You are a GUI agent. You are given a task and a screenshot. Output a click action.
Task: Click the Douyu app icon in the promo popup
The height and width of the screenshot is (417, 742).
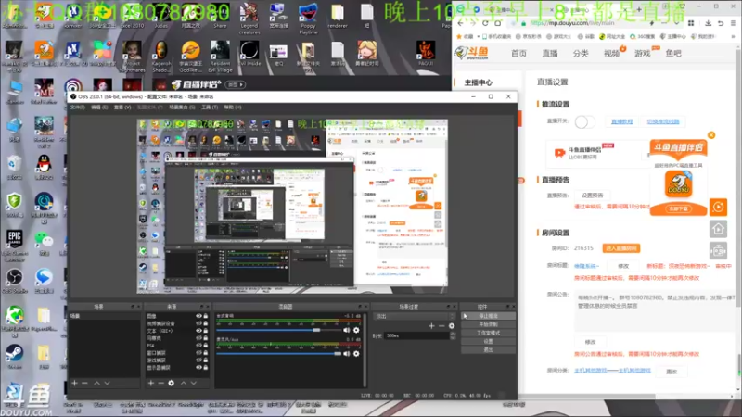[679, 184]
